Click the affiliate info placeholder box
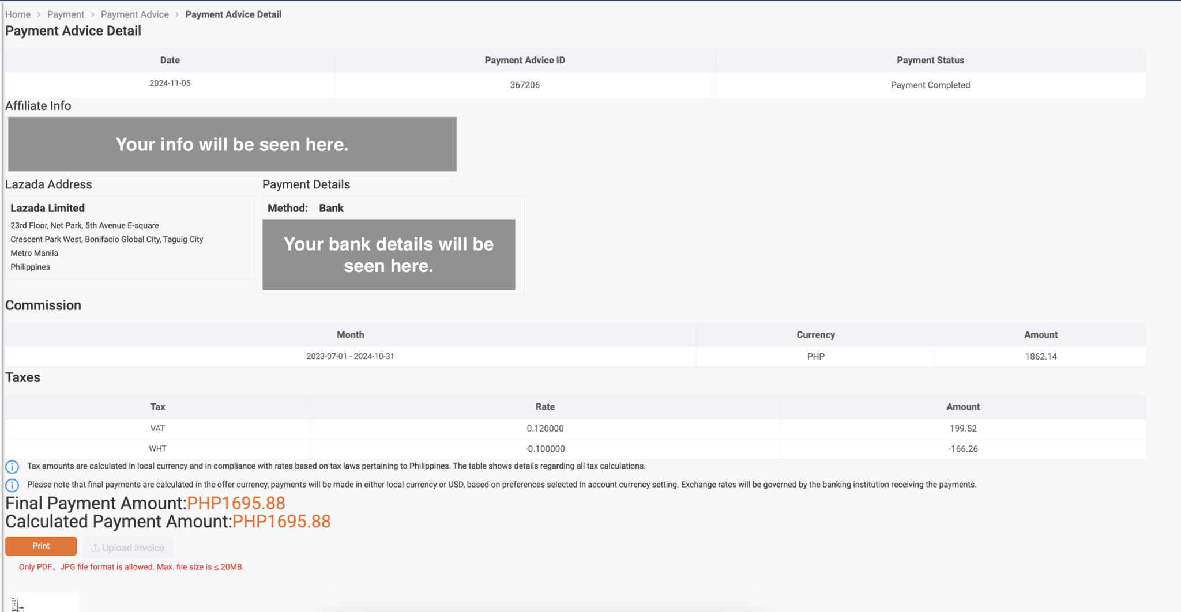The height and width of the screenshot is (612, 1181). tap(232, 145)
